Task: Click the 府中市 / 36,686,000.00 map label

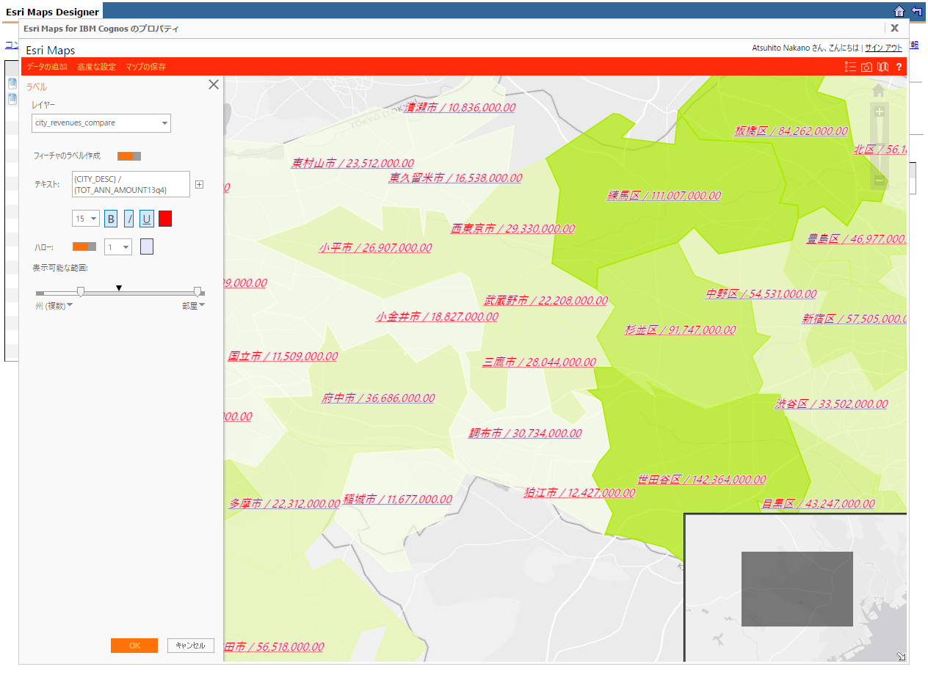Action: pyautogui.click(x=377, y=398)
